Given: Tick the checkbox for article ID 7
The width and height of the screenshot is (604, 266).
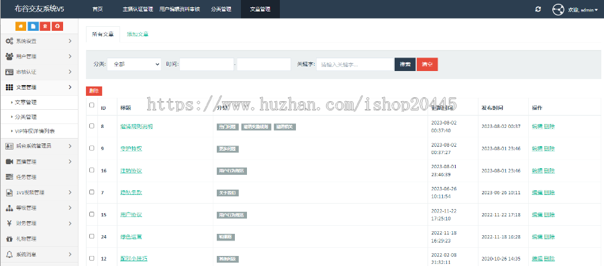Looking at the screenshot, I should click(92, 192).
